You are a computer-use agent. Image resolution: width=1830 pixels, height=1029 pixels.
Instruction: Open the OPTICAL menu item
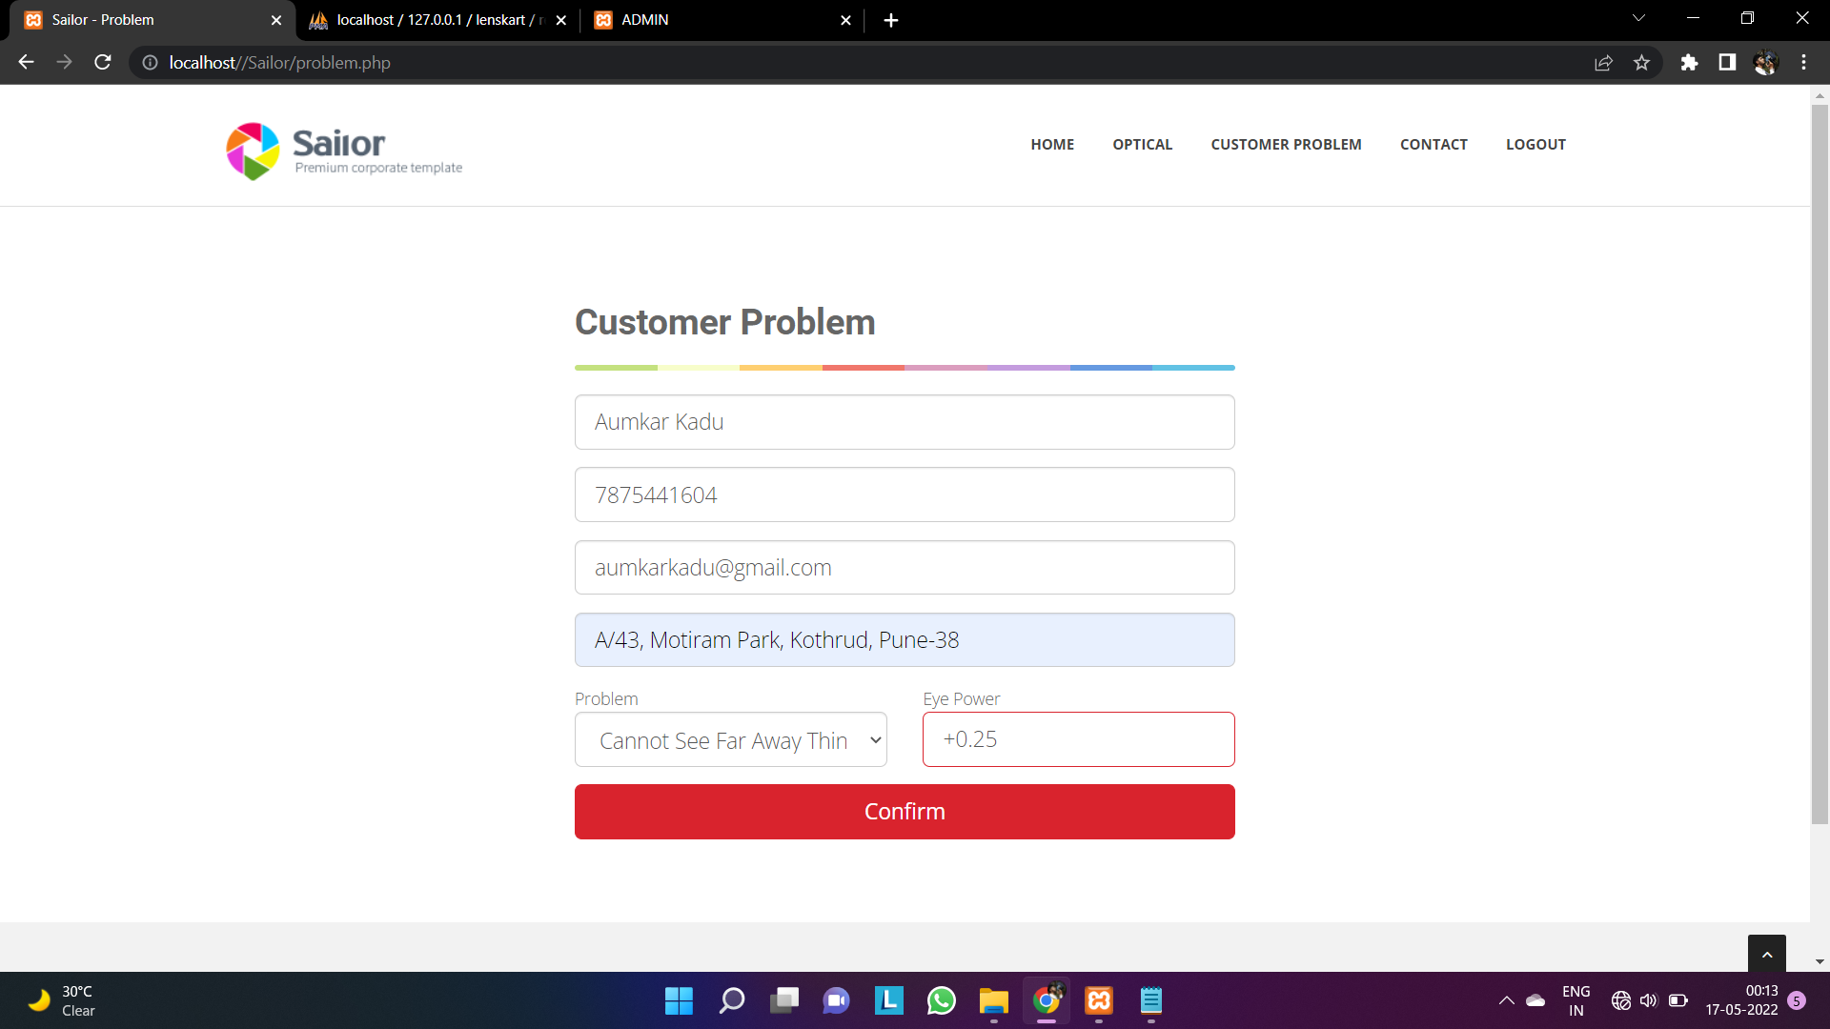pos(1143,145)
